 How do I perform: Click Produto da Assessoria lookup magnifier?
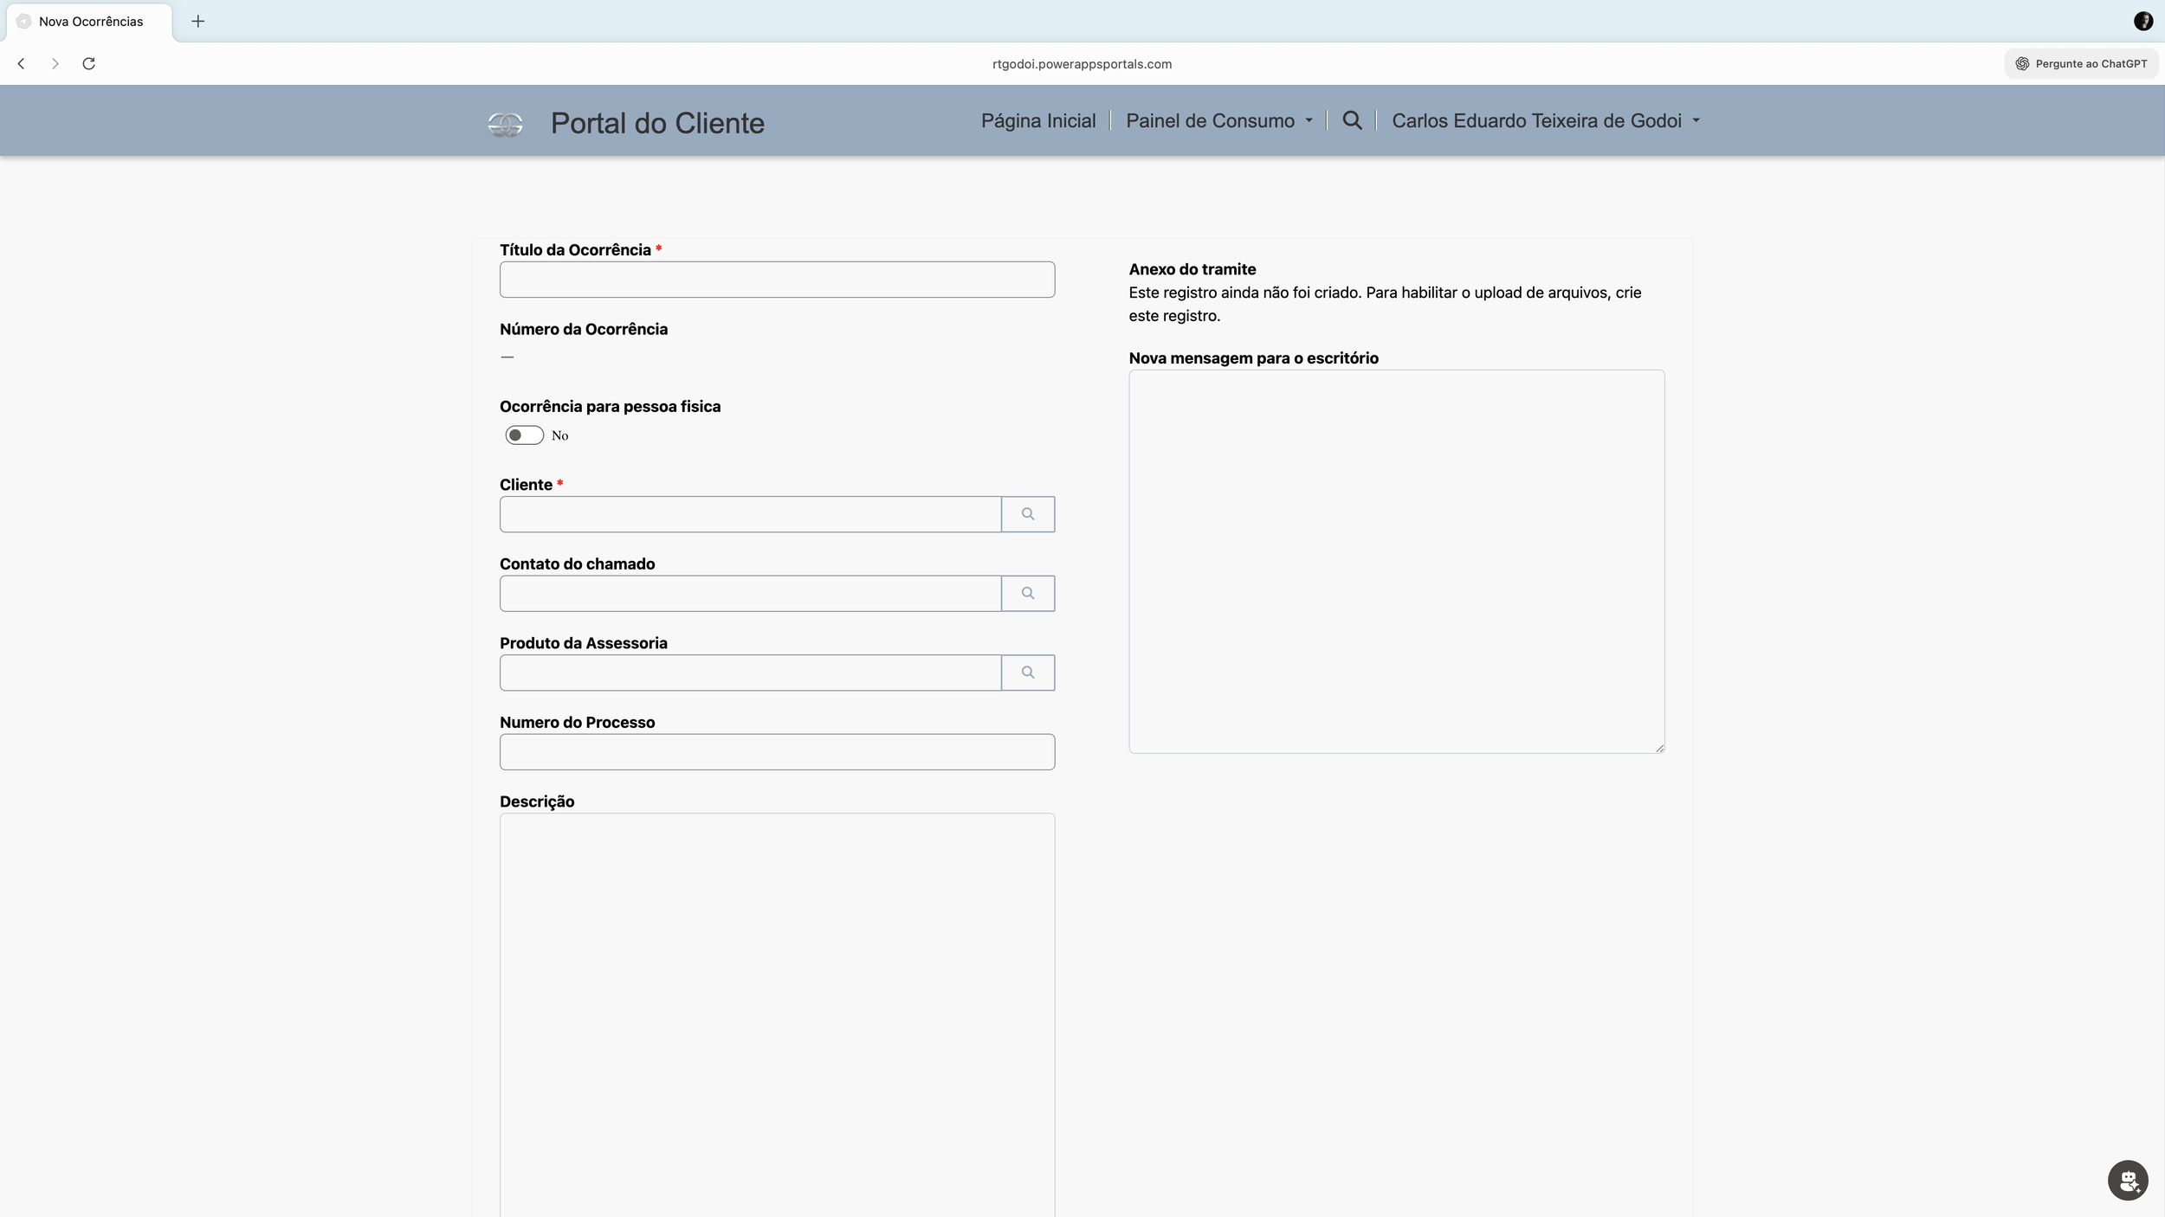click(x=1027, y=673)
